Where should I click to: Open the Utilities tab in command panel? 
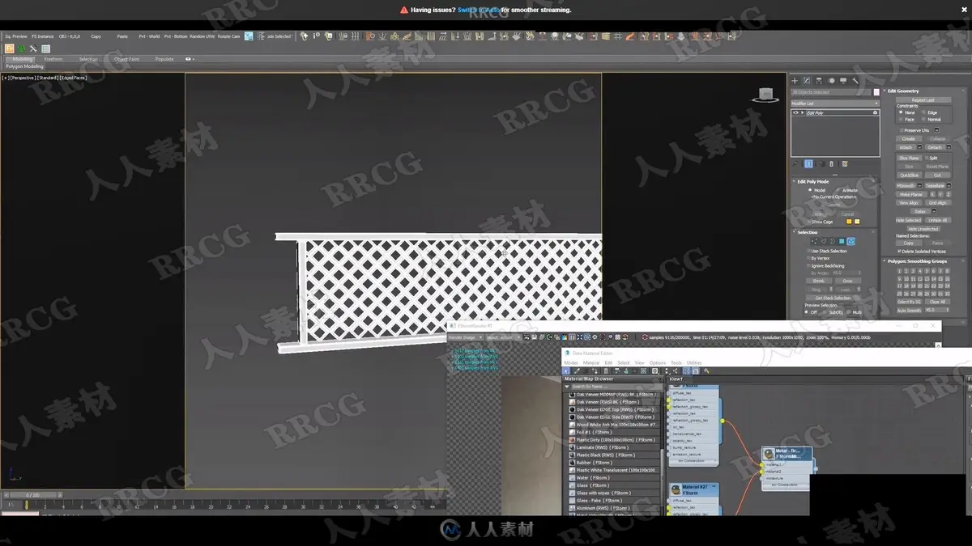(x=855, y=81)
